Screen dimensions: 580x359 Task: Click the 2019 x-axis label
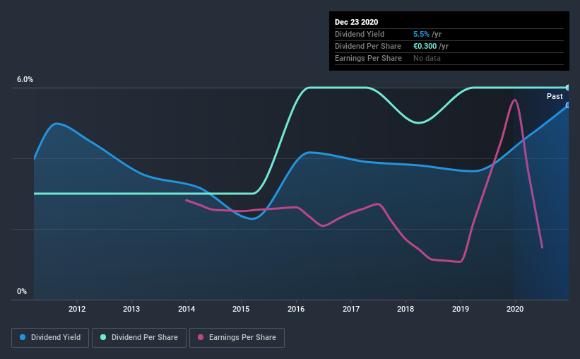point(461,309)
